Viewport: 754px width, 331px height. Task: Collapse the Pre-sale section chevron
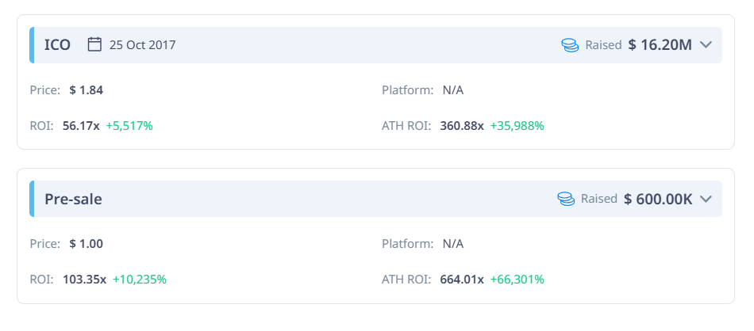click(706, 199)
